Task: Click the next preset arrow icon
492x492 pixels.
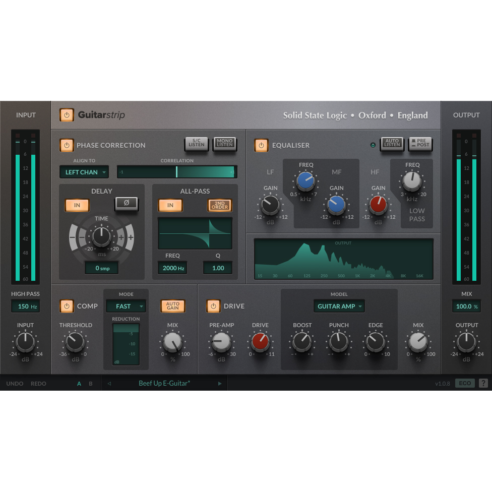Action: click(220, 383)
